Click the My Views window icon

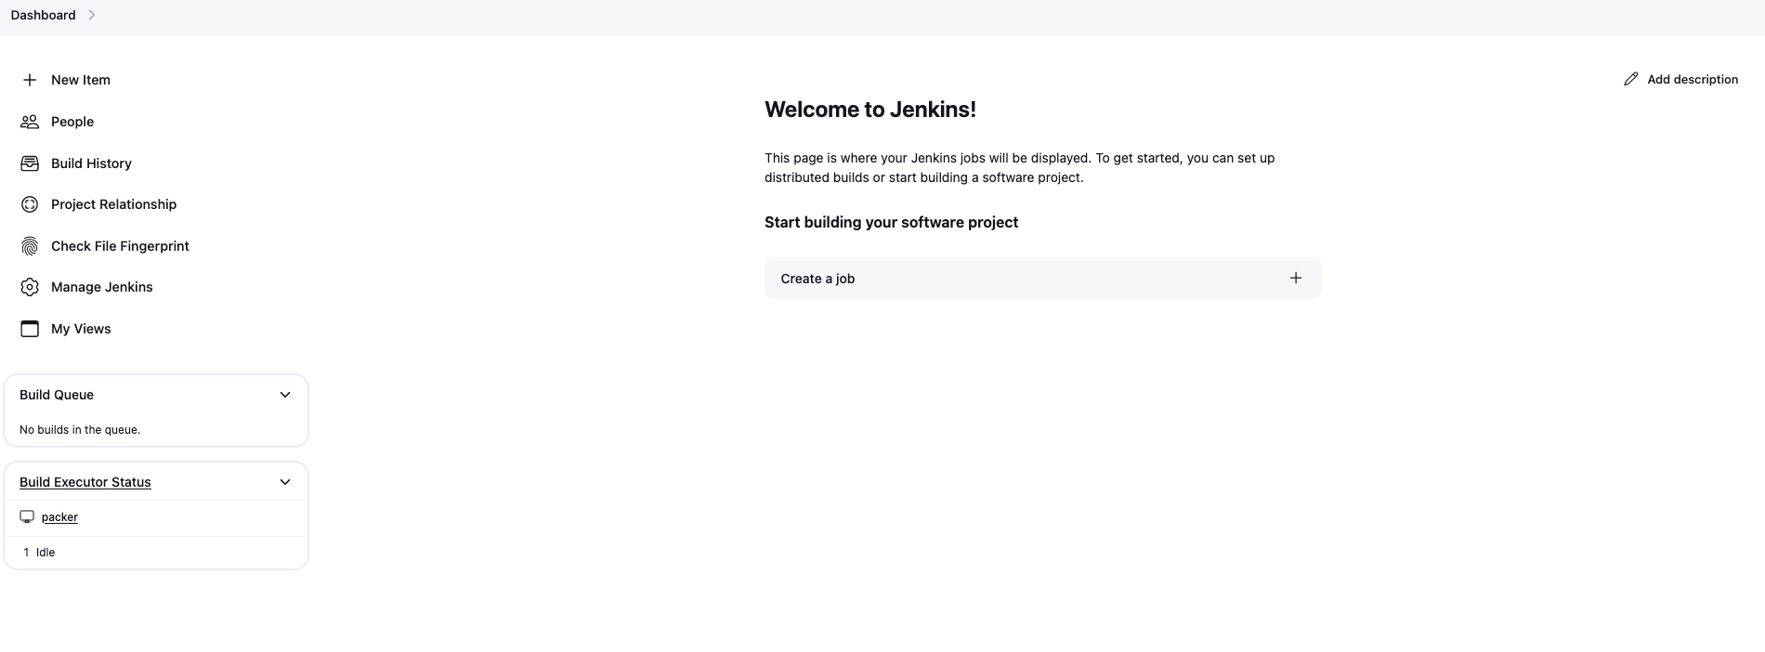[30, 329]
